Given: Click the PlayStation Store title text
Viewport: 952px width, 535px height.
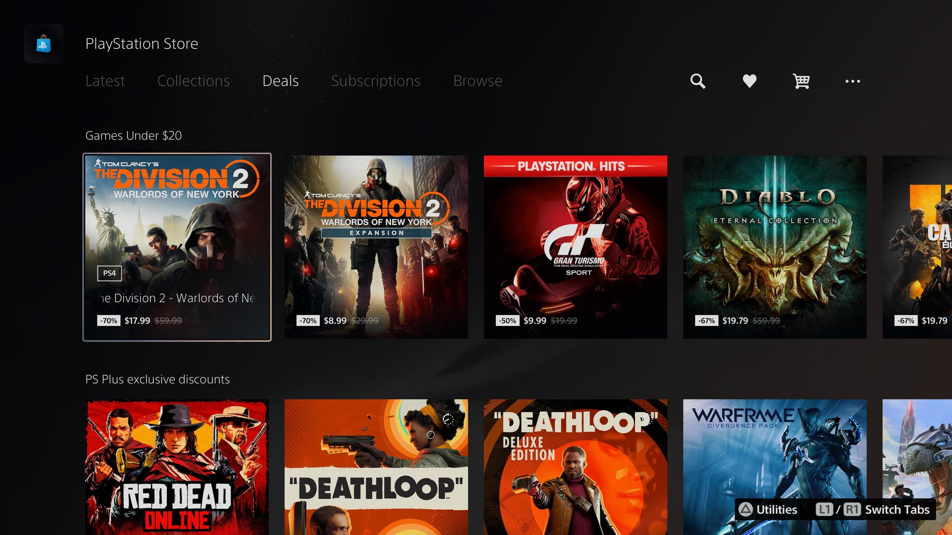Looking at the screenshot, I should click(142, 44).
